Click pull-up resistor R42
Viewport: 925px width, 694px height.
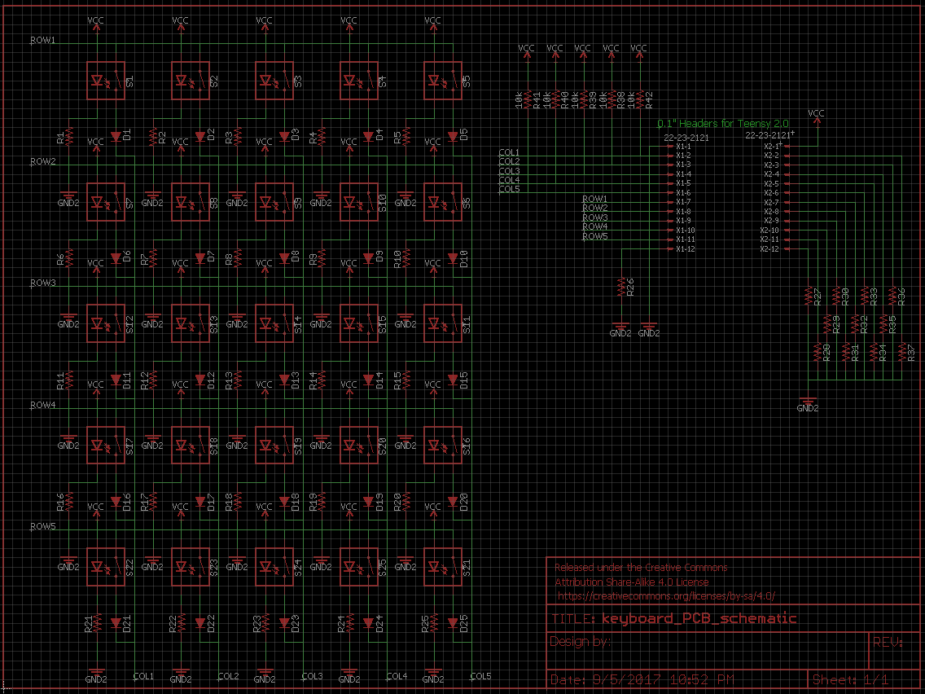[638, 98]
